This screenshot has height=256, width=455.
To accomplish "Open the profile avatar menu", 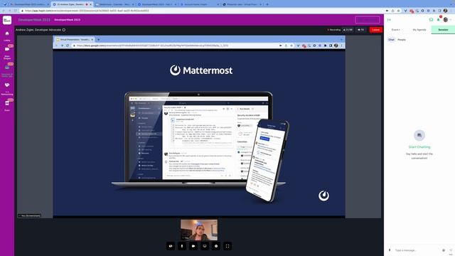I will [446, 20].
